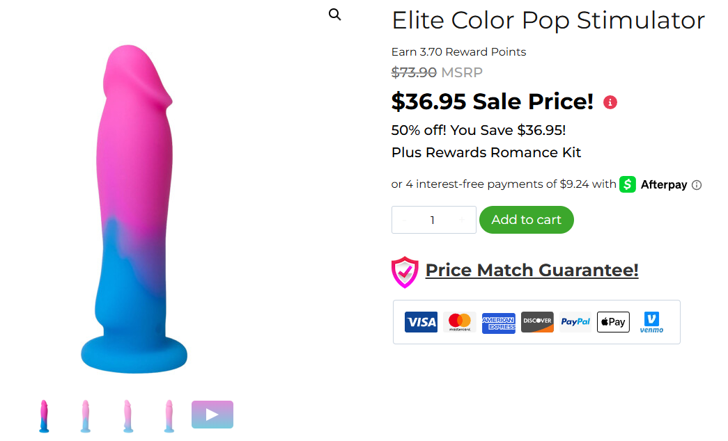Select the Apple Pay payment icon
Screen dimensions: 728x441
(613, 322)
